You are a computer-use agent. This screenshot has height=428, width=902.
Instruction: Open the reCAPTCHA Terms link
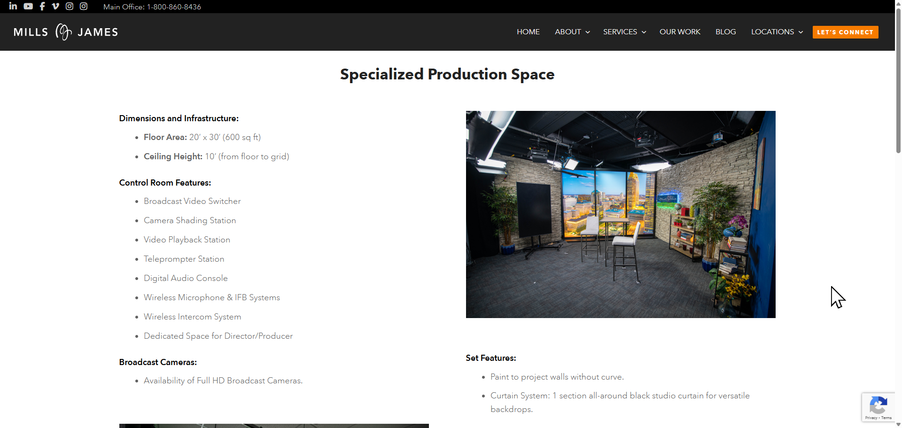pyautogui.click(x=886, y=418)
